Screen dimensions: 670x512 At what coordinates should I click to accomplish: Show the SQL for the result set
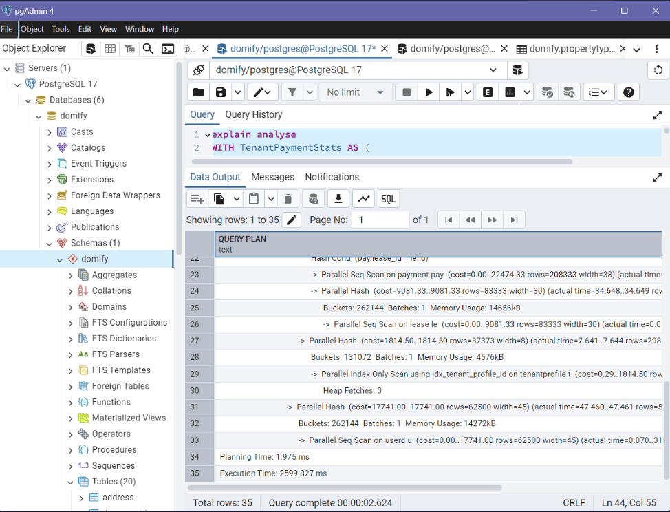pos(388,199)
